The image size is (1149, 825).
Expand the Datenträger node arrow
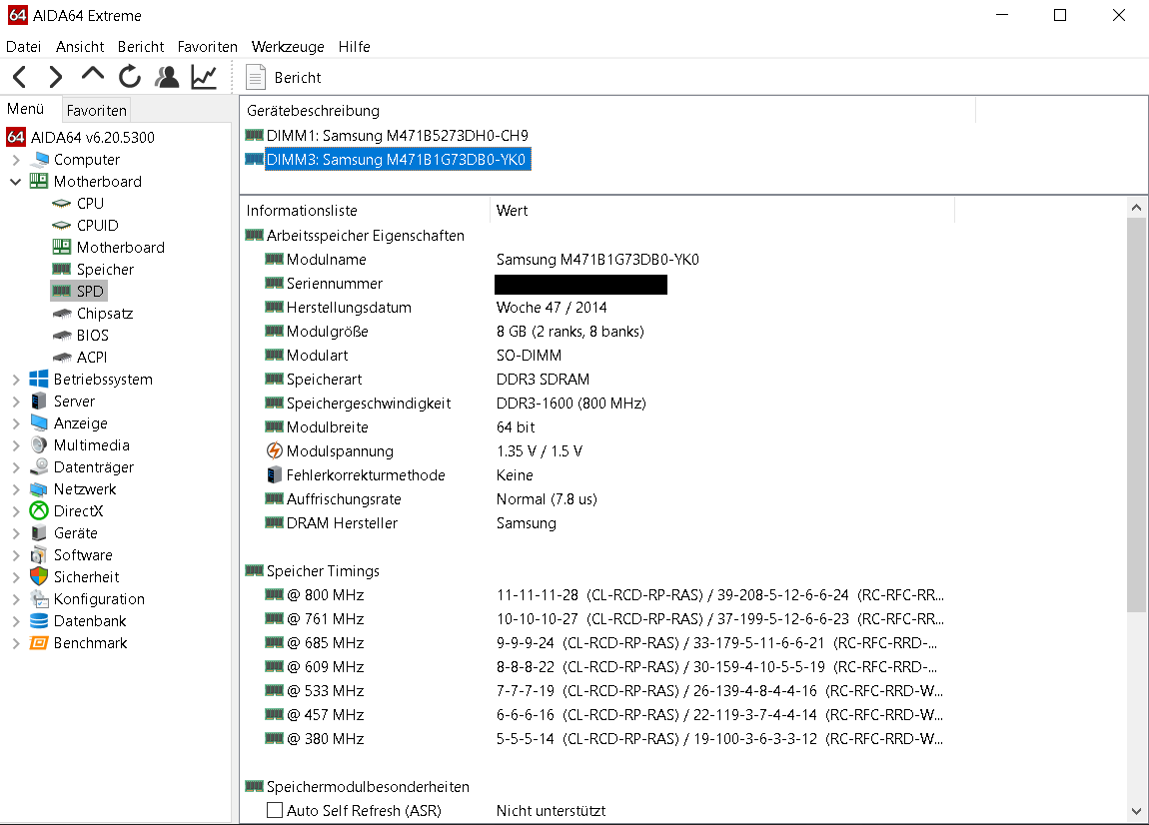point(16,467)
